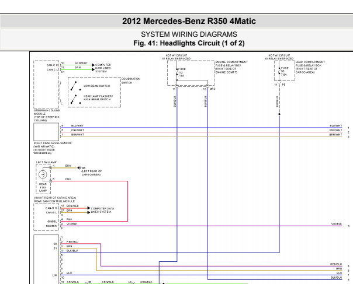The width and height of the screenshot is (353, 284).
Task: Select the Fuse 112 7.5A symbol
Action: [x=178, y=72]
